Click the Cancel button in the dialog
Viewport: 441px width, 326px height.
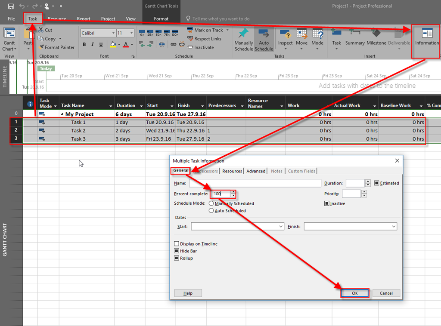pyautogui.click(x=386, y=293)
